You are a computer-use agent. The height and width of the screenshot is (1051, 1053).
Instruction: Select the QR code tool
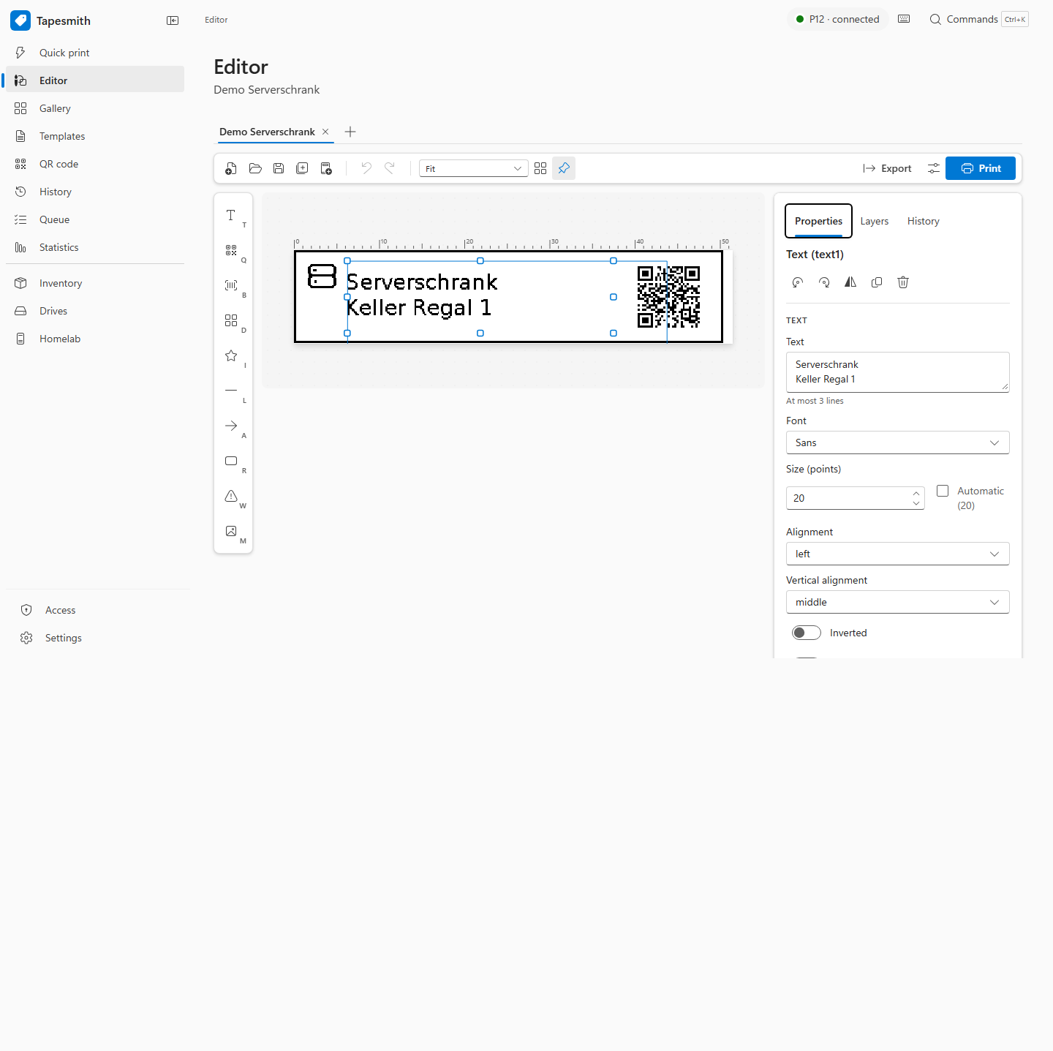233,251
